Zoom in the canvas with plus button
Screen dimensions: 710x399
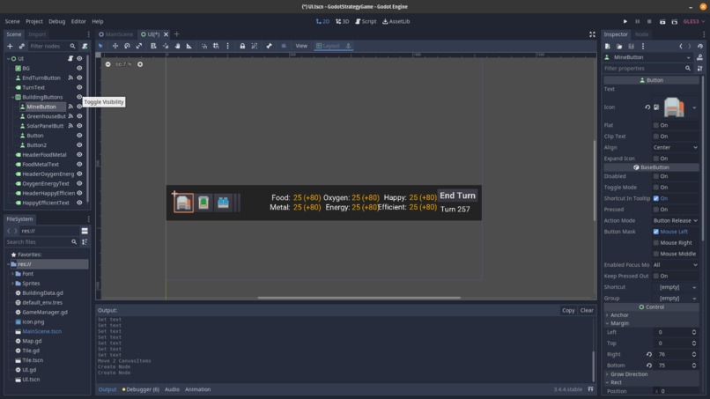pyautogui.click(x=140, y=64)
